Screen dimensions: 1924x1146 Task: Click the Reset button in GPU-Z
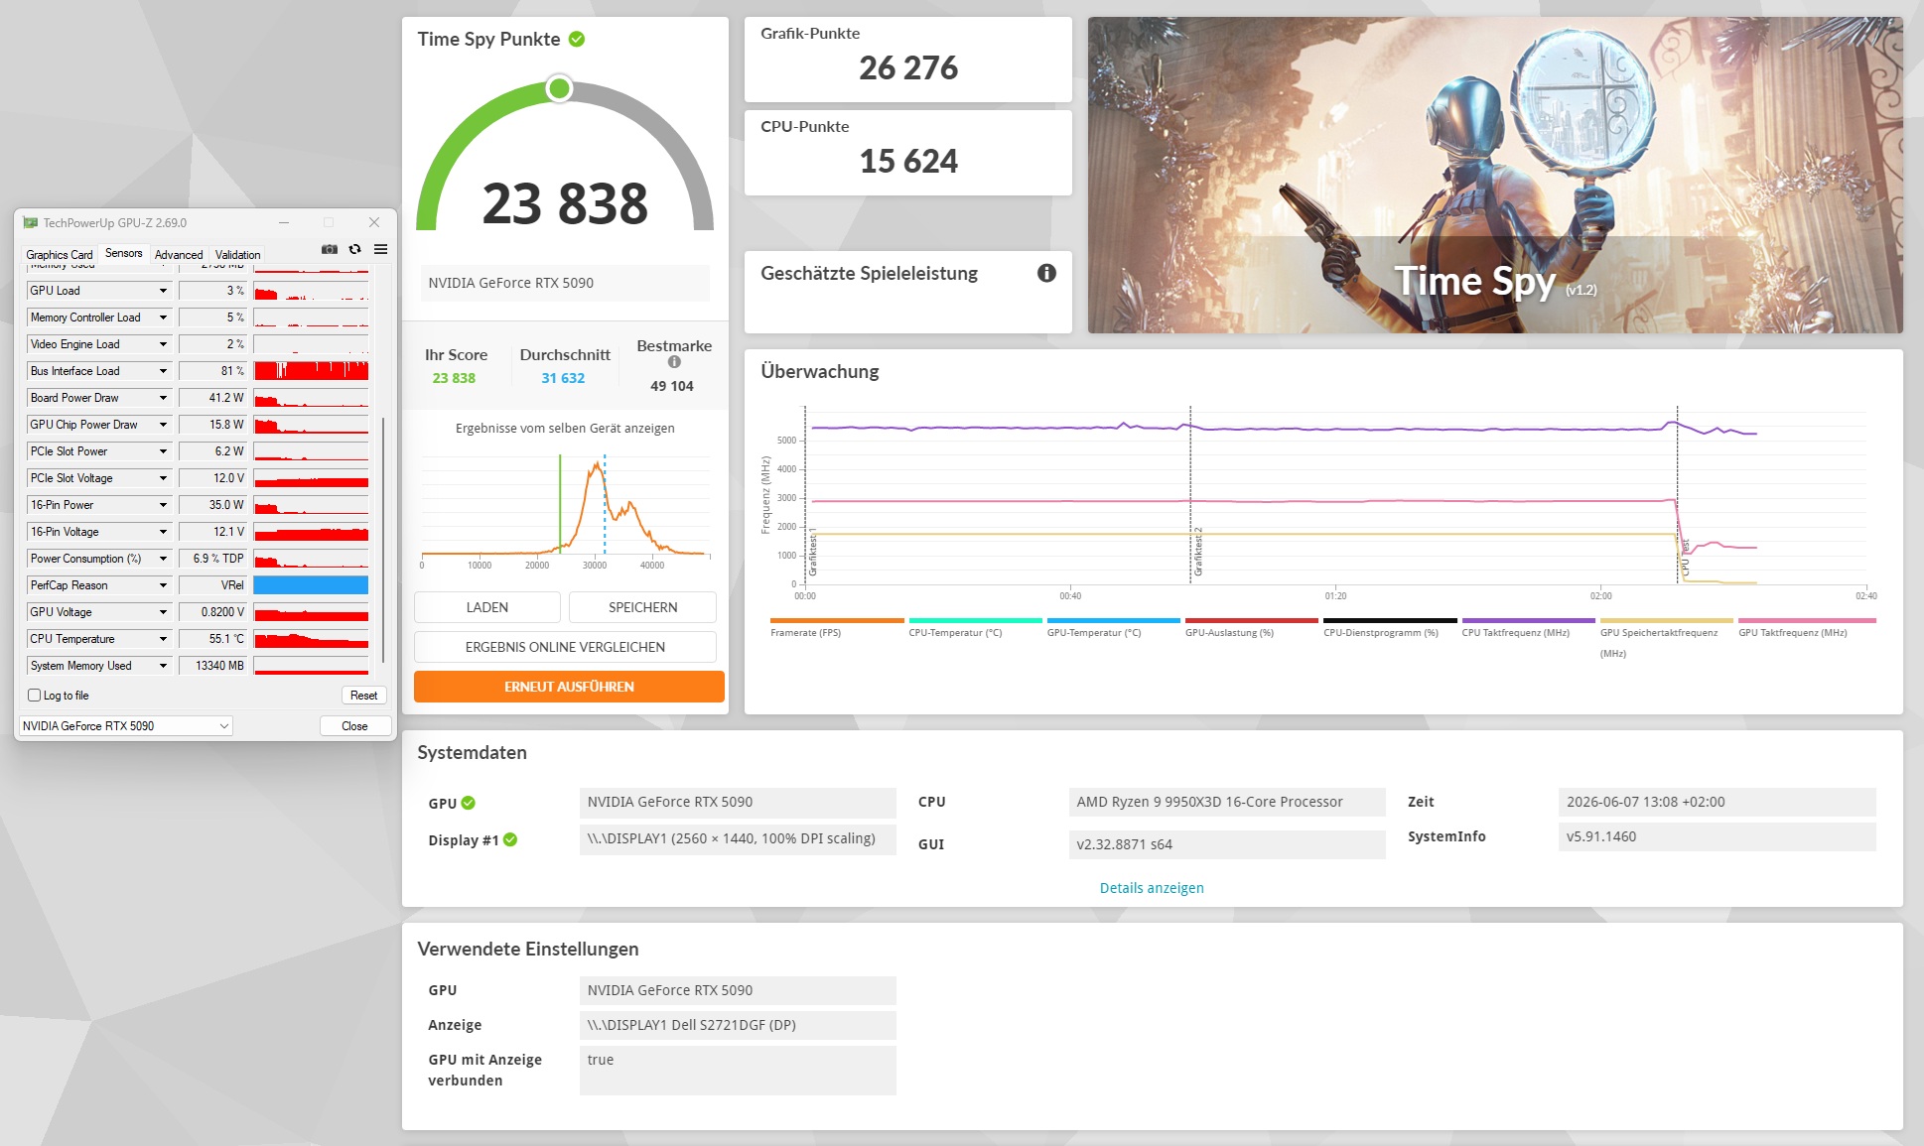tap(363, 696)
